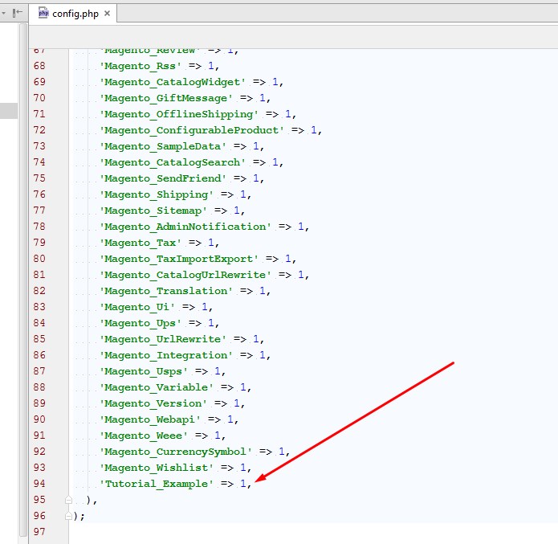Viewport: 558px width, 544px height.
Task: Click 'Magento_UrlRewrite' on line 85
Action: coord(163,339)
